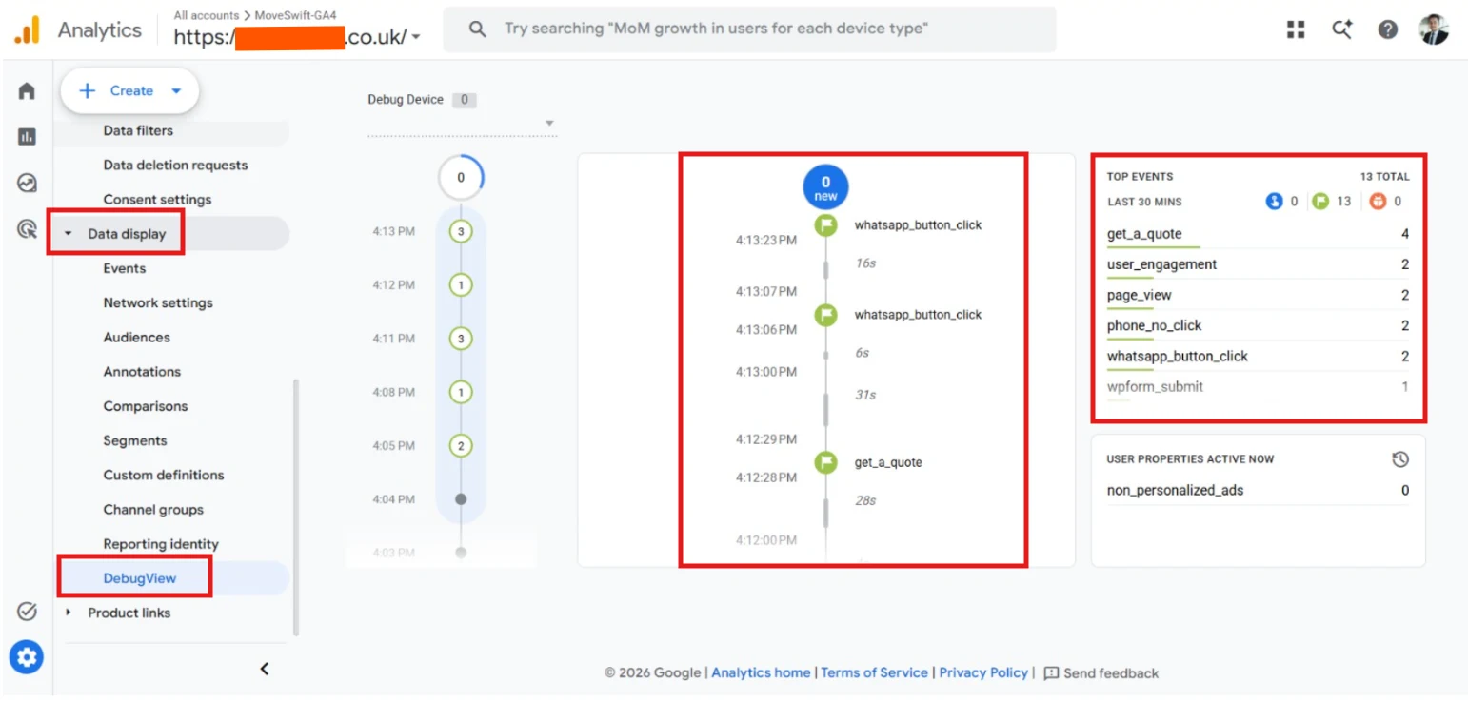The image size is (1468, 701).
Task: Open the Privacy Policy link
Action: 983,672
